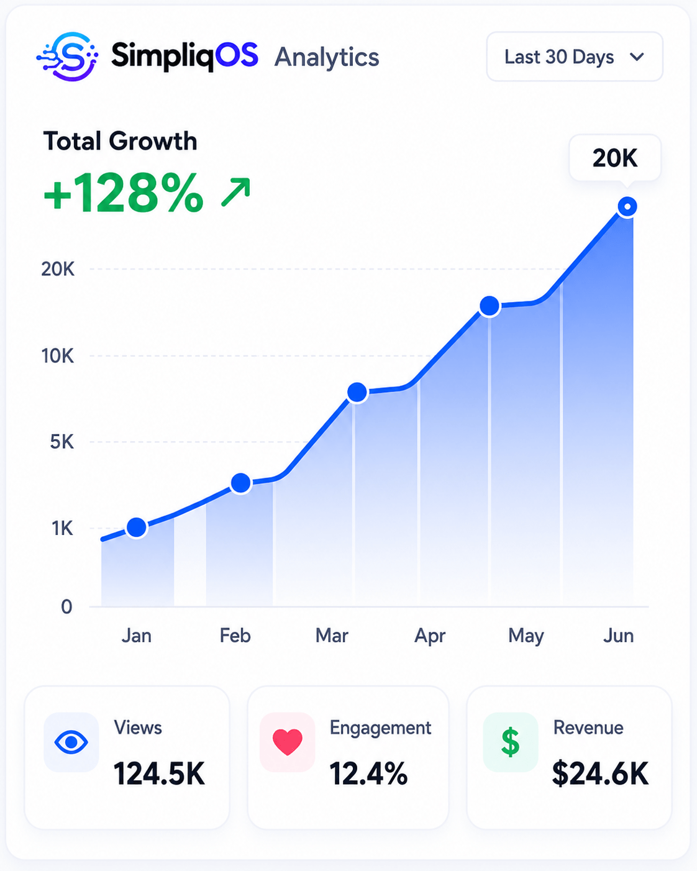Screen dimensions: 697x871
Task: Click the red heart Engagement icon
Action: [287, 742]
